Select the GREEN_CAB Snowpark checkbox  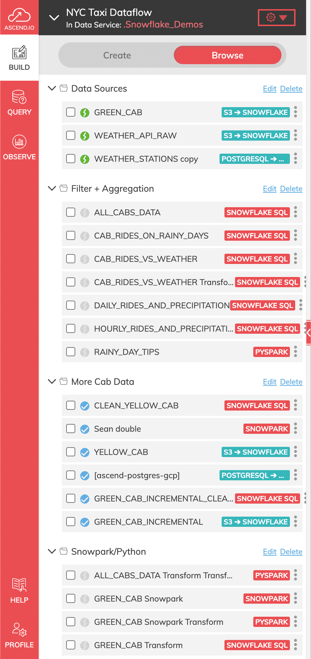(71, 598)
